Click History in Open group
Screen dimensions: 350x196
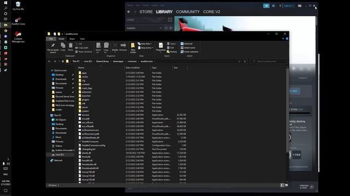point(172,52)
